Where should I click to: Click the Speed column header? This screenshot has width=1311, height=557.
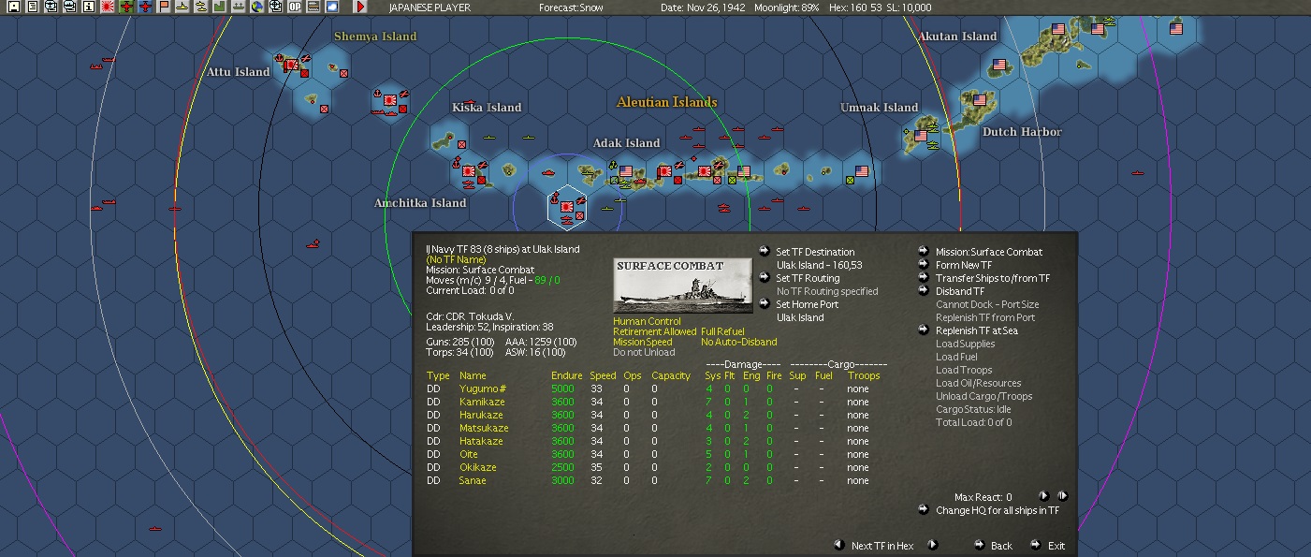(604, 376)
